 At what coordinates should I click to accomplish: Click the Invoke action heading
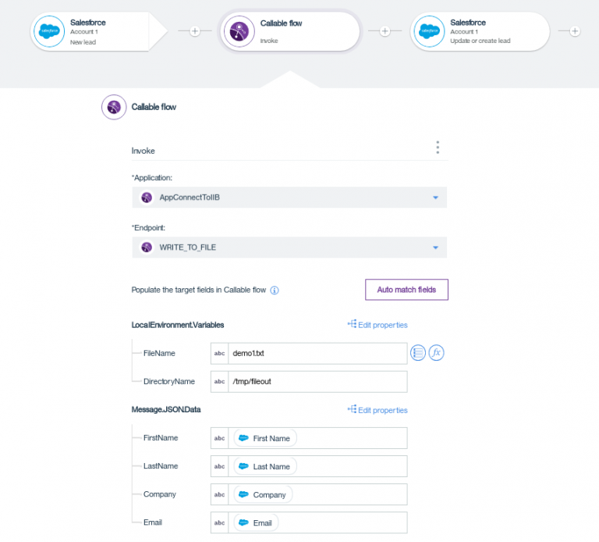point(144,151)
